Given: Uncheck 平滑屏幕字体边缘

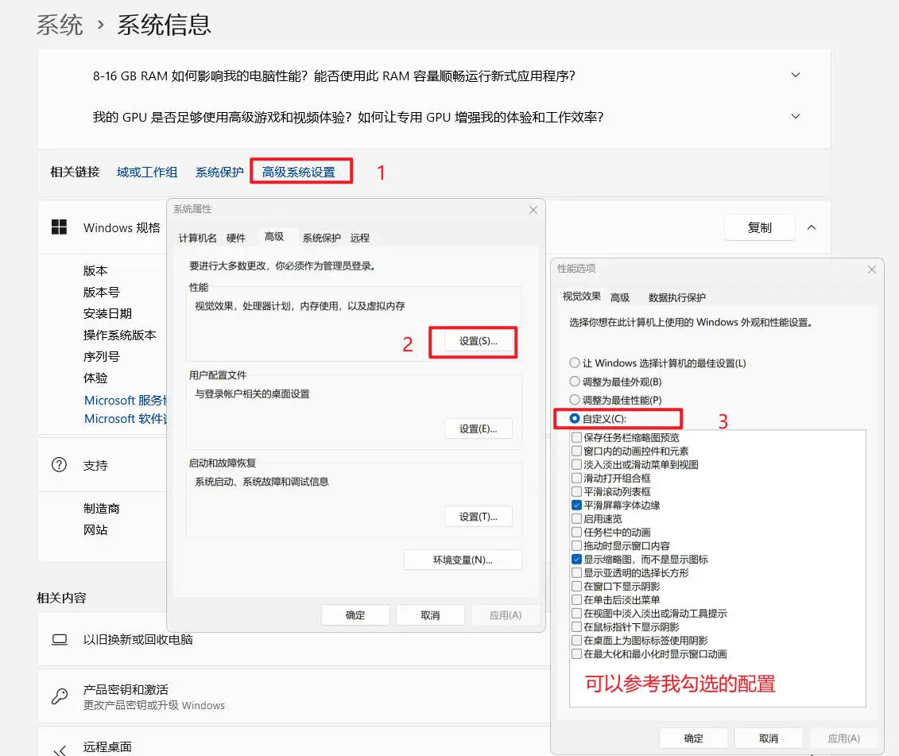Looking at the screenshot, I should click(x=575, y=504).
